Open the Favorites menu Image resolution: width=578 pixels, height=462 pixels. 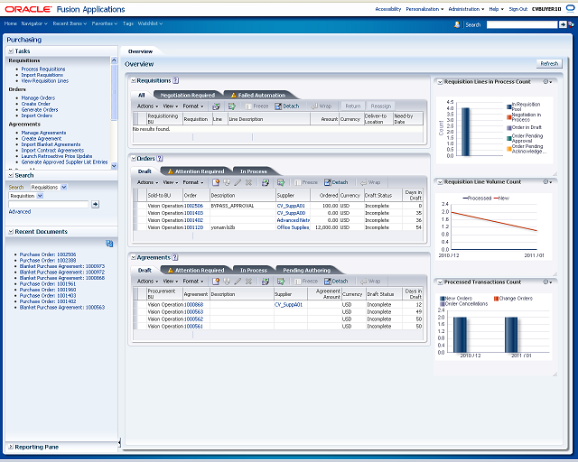[105, 23]
